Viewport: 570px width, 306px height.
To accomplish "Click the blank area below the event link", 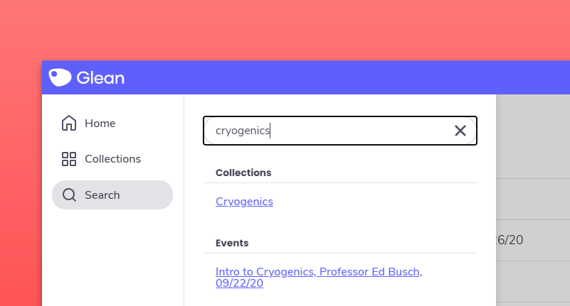I will pyautogui.click(x=340, y=298).
